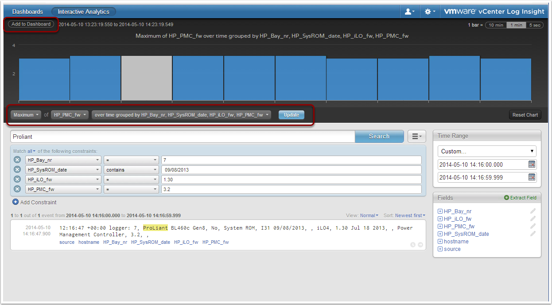Expand the HP_iLO_fw field entry

click(x=440, y=219)
